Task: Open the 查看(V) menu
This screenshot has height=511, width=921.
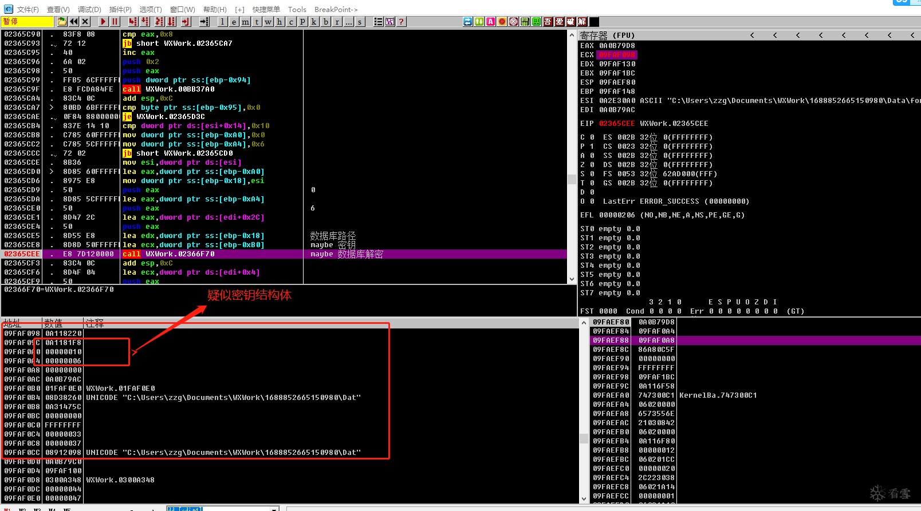Action: point(58,9)
